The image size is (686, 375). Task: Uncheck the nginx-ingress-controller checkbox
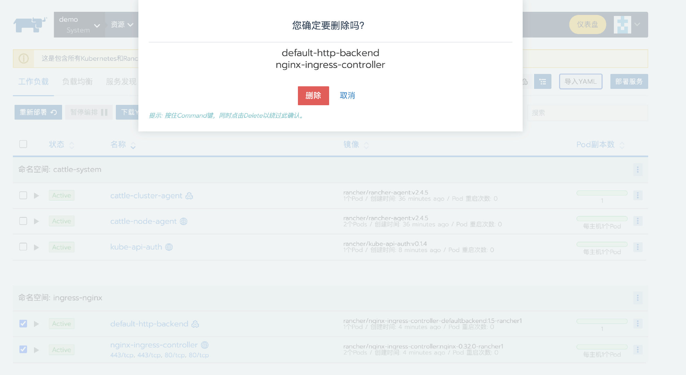tap(23, 349)
